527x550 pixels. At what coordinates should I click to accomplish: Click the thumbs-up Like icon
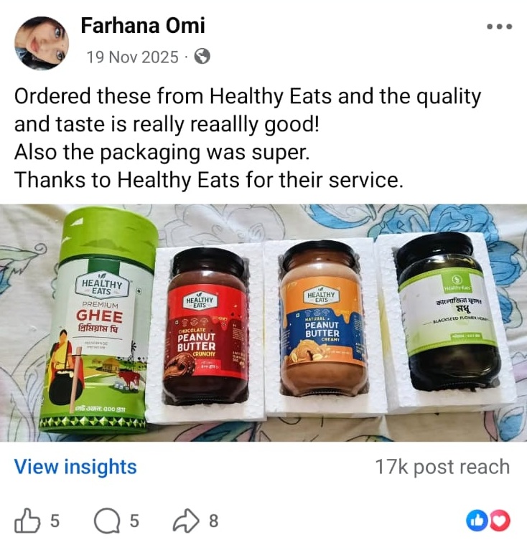pyautogui.click(x=27, y=521)
